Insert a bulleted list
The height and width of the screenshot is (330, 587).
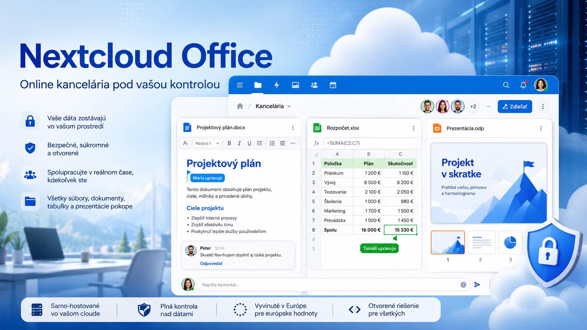(259, 143)
